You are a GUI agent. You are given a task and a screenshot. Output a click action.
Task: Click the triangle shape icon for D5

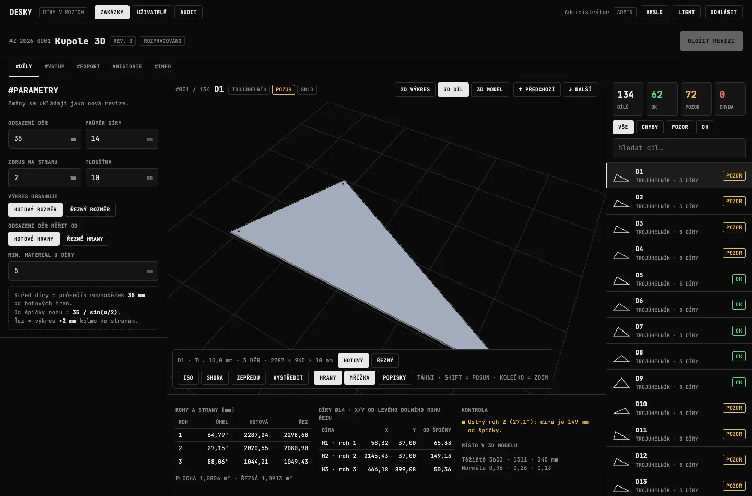point(621,281)
